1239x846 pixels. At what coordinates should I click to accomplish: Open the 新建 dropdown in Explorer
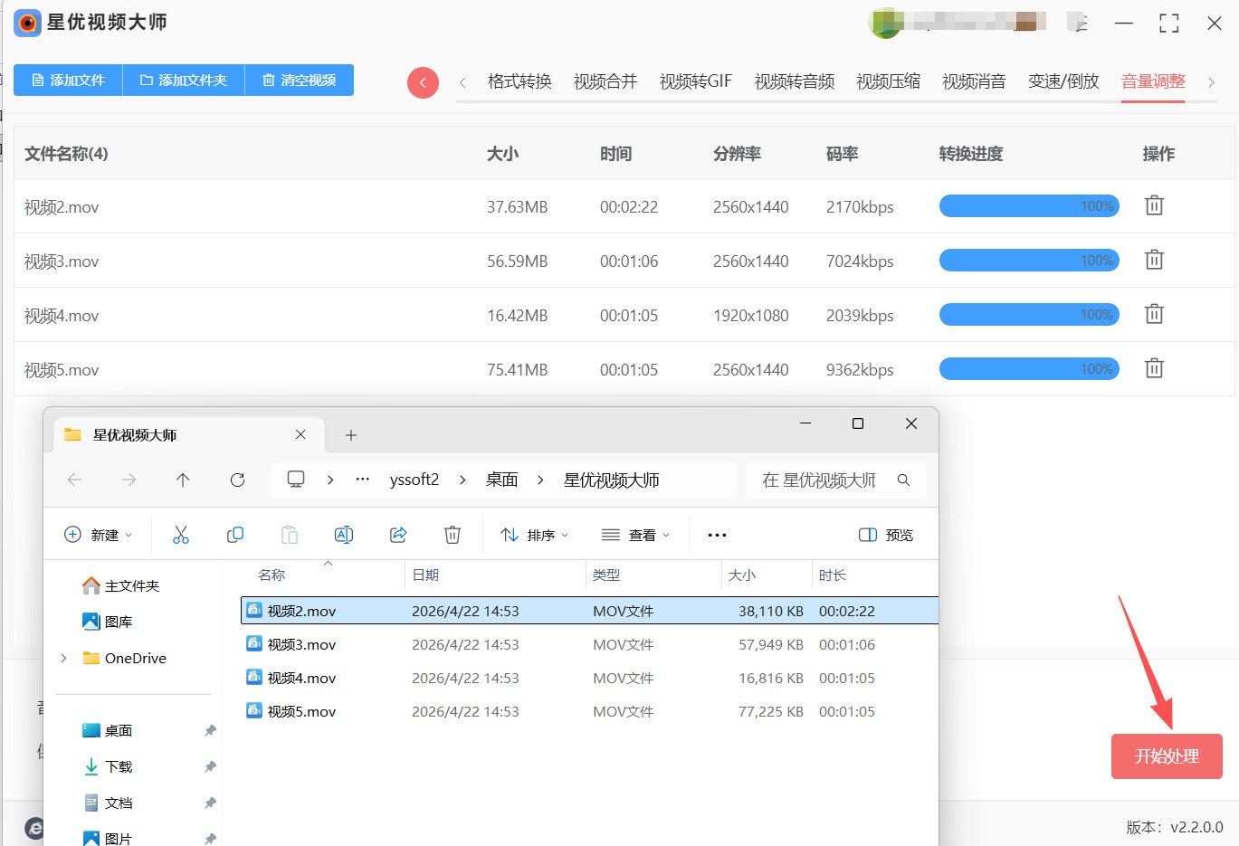[x=99, y=535]
